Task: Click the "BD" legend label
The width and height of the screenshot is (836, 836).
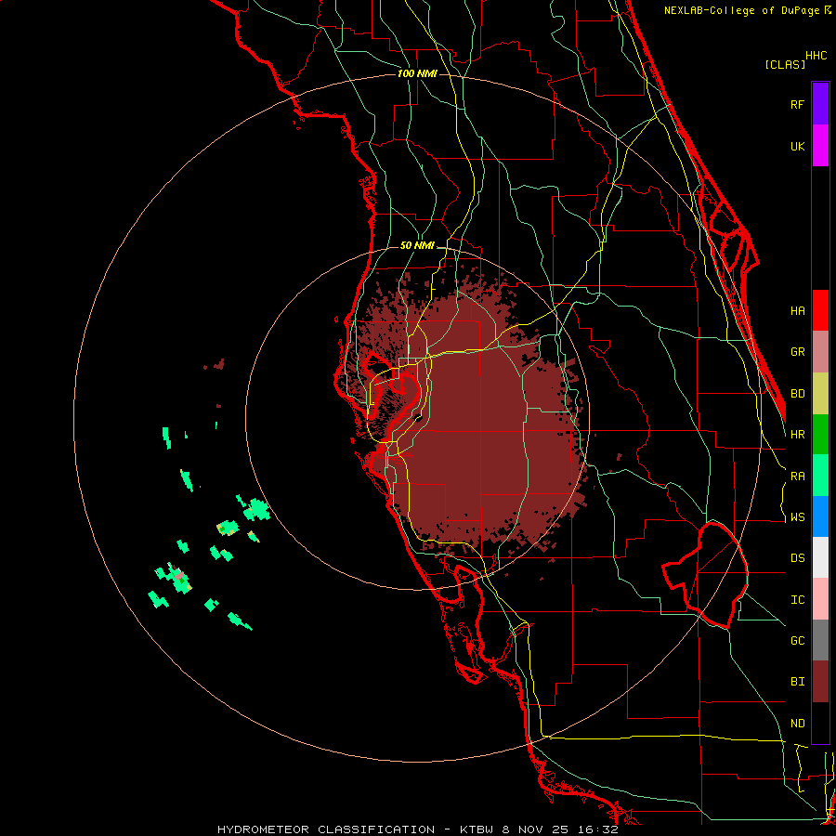Action: tap(798, 394)
